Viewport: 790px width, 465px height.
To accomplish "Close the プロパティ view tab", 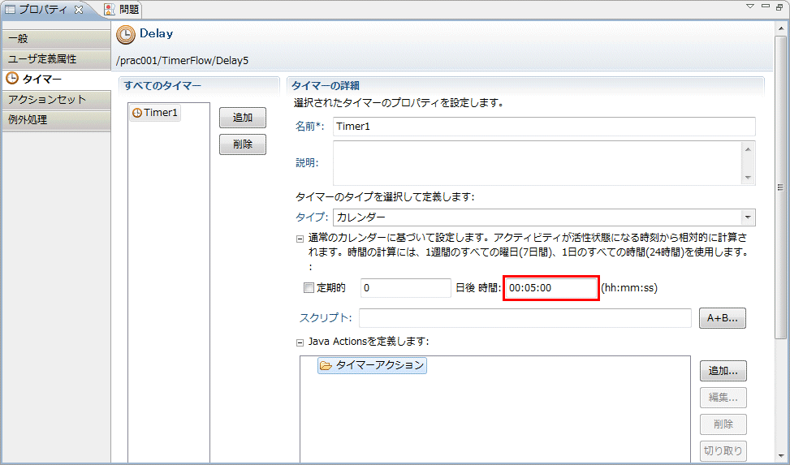I will tap(79, 10).
